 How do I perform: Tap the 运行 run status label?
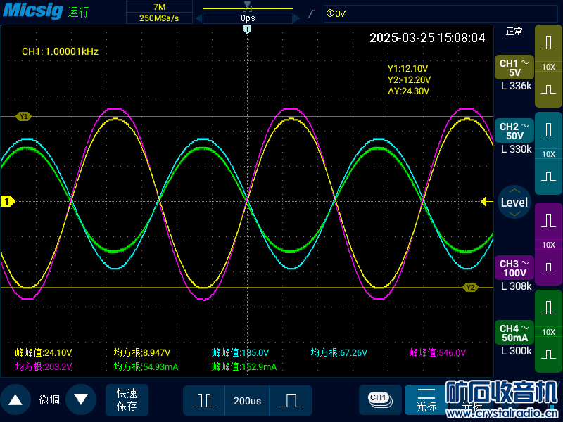[x=79, y=13]
